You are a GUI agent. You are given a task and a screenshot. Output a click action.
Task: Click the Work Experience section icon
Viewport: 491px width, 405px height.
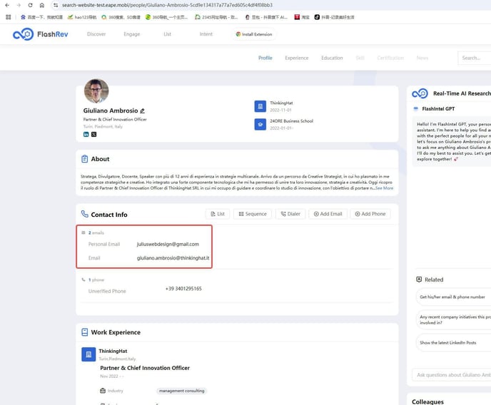pos(84,332)
